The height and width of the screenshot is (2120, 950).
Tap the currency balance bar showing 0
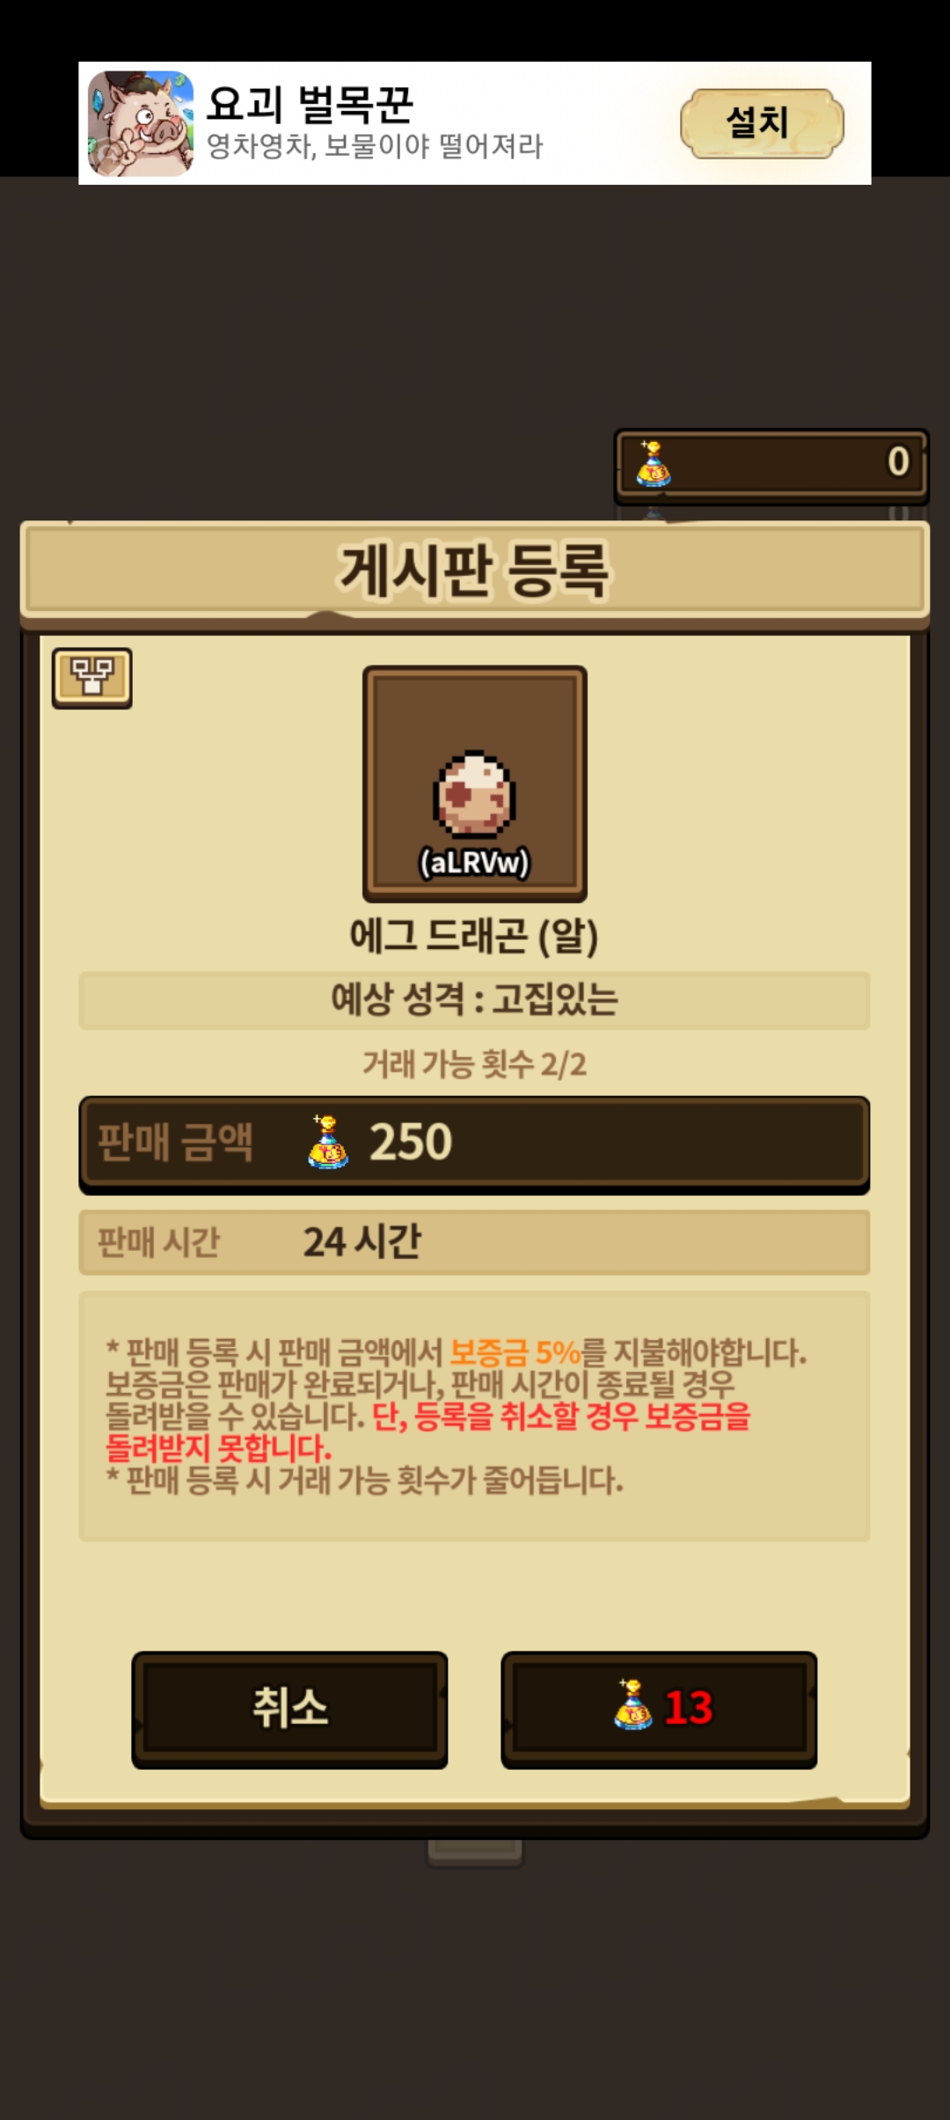771,463
